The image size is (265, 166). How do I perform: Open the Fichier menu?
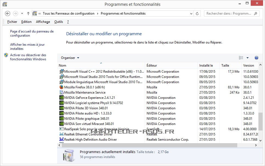(12, 22)
